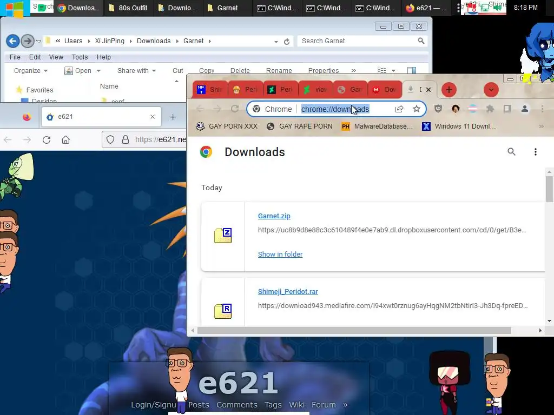Show more Explorer toolbar commands chevron

(354, 71)
